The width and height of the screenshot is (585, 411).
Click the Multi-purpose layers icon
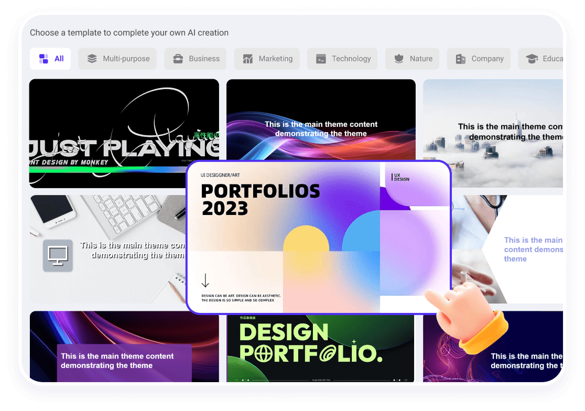tap(92, 59)
